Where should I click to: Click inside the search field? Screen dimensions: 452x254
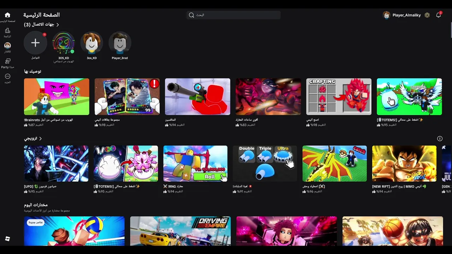233,15
